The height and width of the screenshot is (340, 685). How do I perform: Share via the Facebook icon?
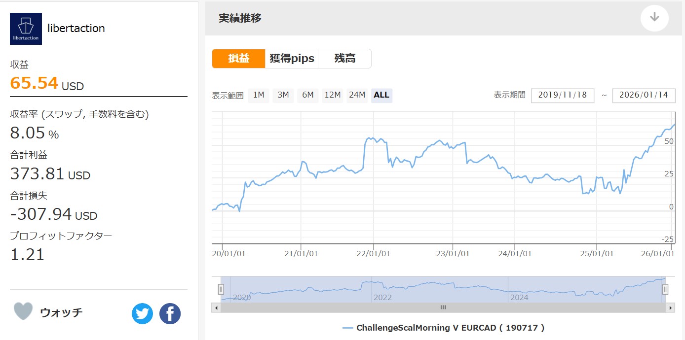click(x=170, y=313)
